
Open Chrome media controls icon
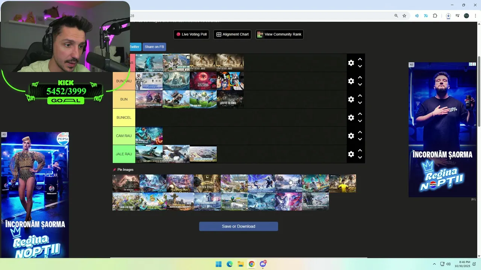(457, 16)
